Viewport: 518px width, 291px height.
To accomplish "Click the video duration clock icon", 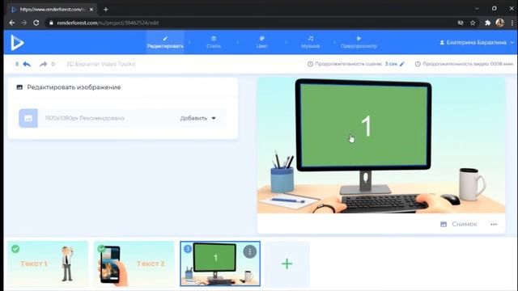I will coord(418,64).
